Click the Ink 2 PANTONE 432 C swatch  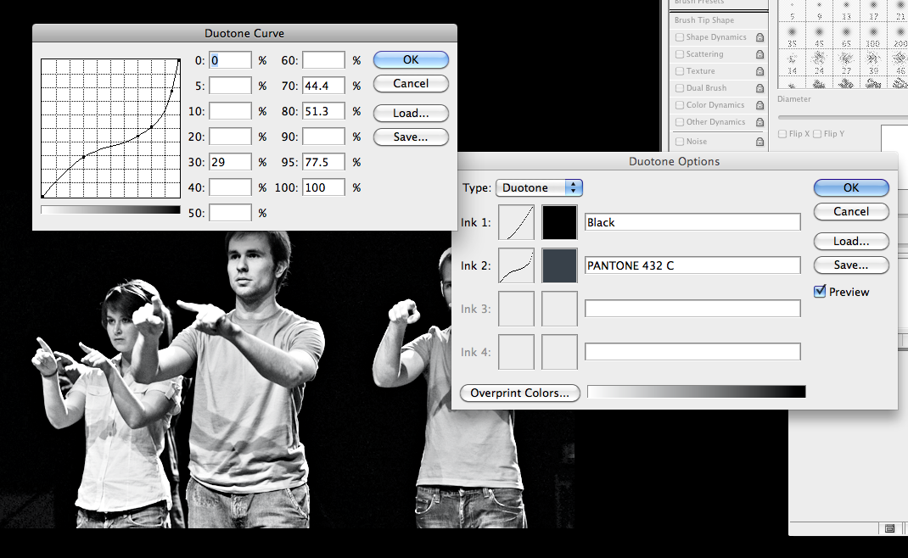click(x=559, y=265)
